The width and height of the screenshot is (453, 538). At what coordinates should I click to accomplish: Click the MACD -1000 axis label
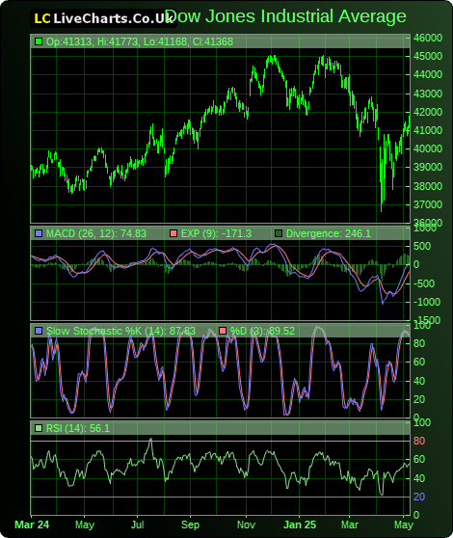pos(427,303)
